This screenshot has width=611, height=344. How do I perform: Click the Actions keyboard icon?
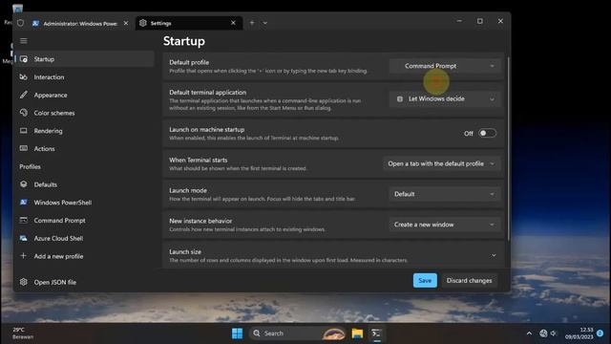tap(24, 149)
